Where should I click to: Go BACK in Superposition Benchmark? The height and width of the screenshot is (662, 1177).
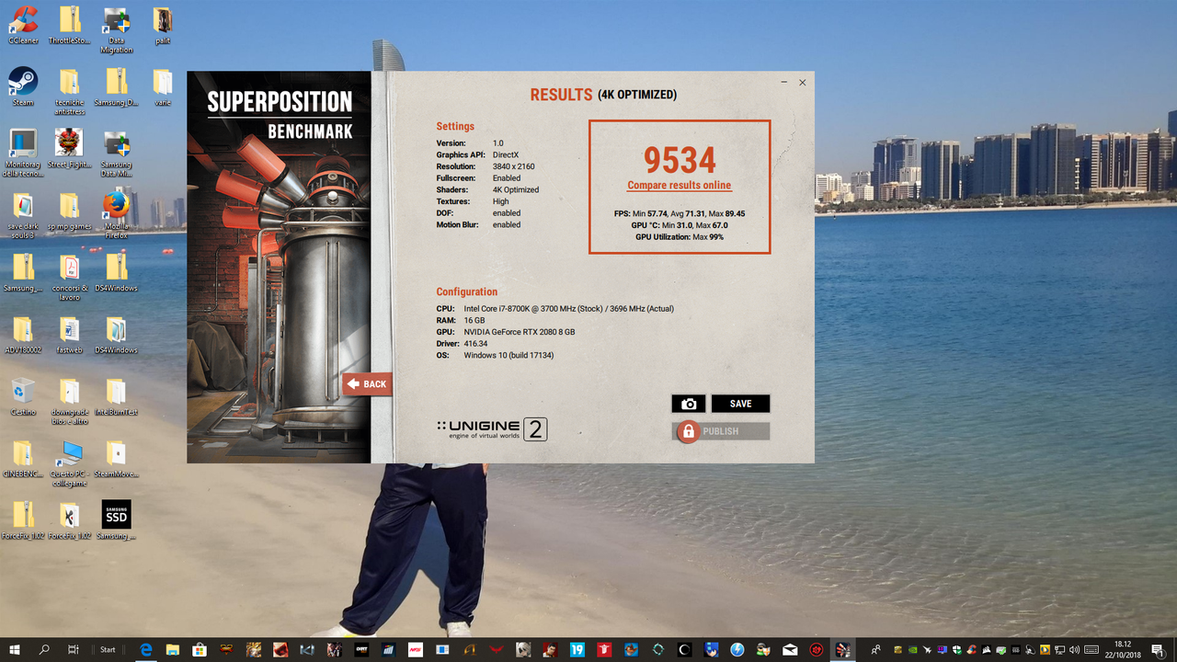(367, 384)
